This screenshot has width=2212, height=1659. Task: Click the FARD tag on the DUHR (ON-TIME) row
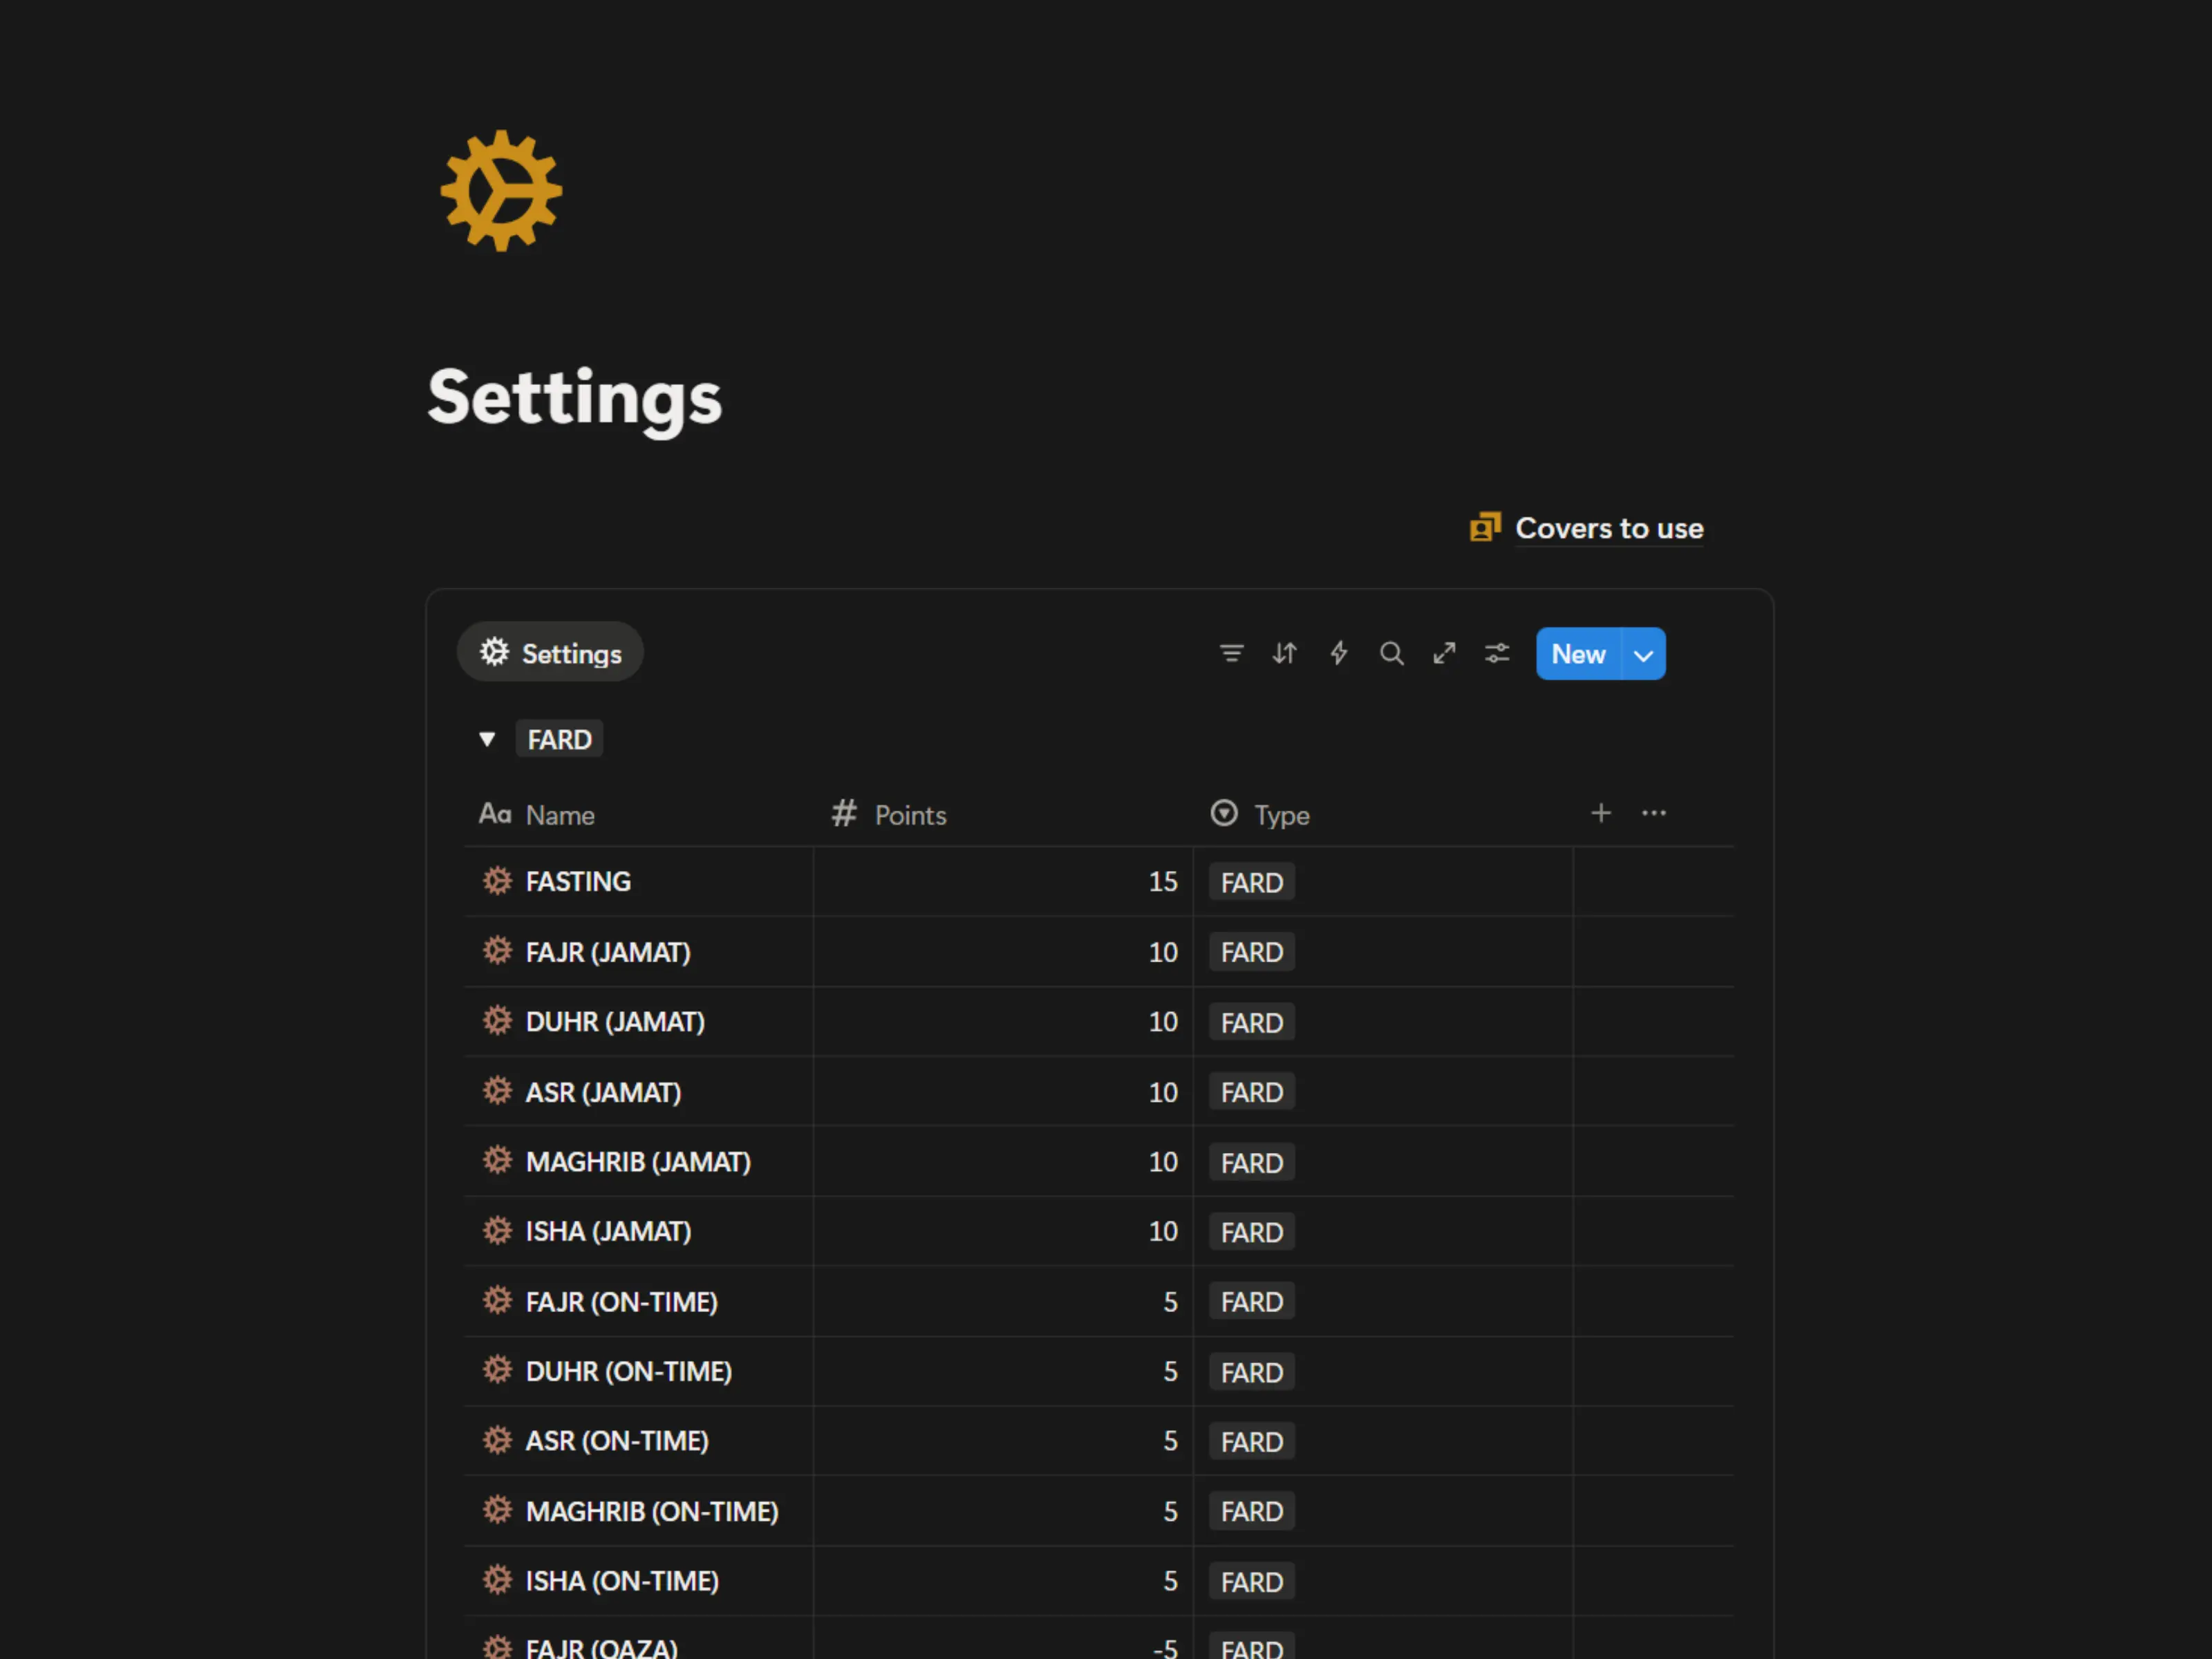pyautogui.click(x=1251, y=1373)
